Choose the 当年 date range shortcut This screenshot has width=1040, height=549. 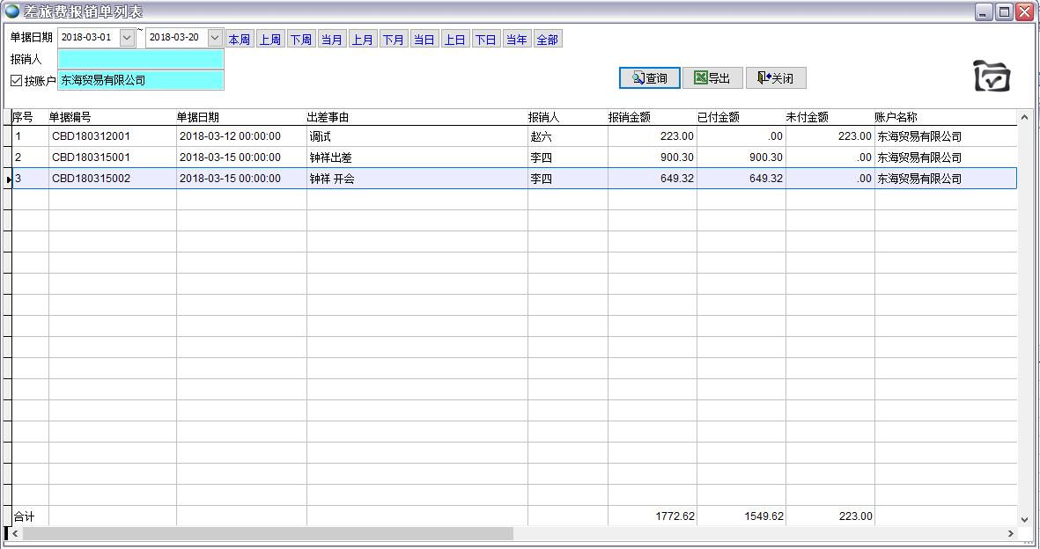(x=516, y=40)
